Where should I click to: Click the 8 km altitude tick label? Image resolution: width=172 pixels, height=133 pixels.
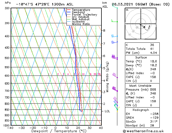[104, 30]
